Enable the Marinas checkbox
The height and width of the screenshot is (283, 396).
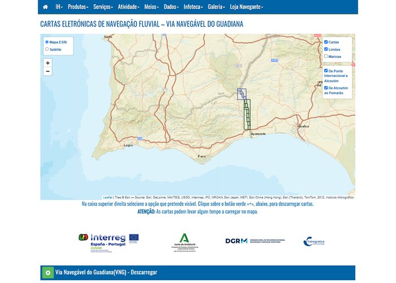[x=326, y=57]
